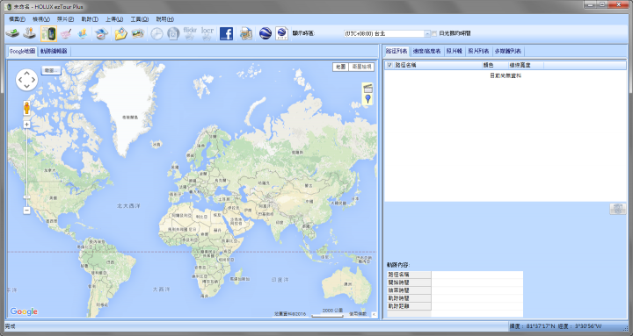633x336 pixels.
Task: Click the Google Earth KMZ file export icon
Action: pyautogui.click(x=281, y=33)
